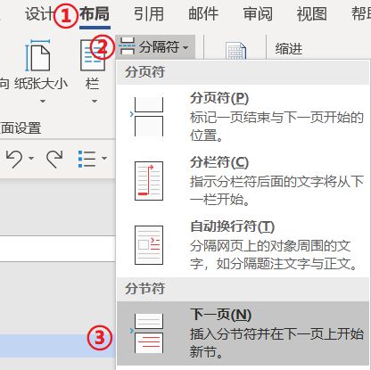Viewport: 371px width, 370px height.
Task: Choose 分页符(P) page break option
Action: tap(243, 117)
